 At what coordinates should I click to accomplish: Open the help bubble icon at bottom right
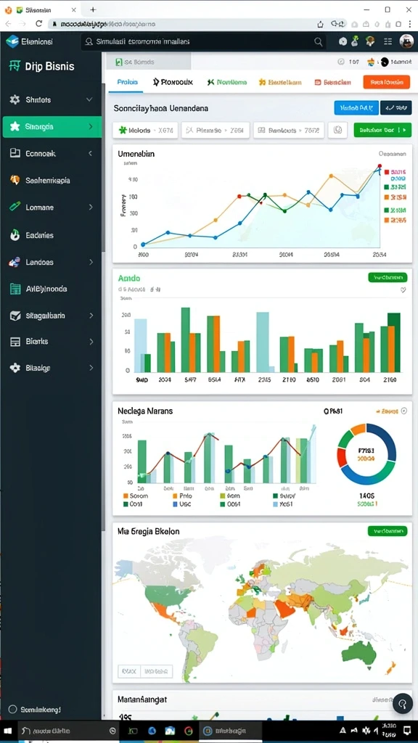tap(403, 702)
